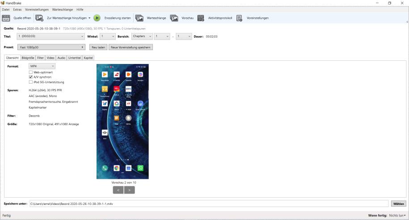Open the Bereich Chapters dropdown
The width and height of the screenshot is (409, 220).
(142, 36)
